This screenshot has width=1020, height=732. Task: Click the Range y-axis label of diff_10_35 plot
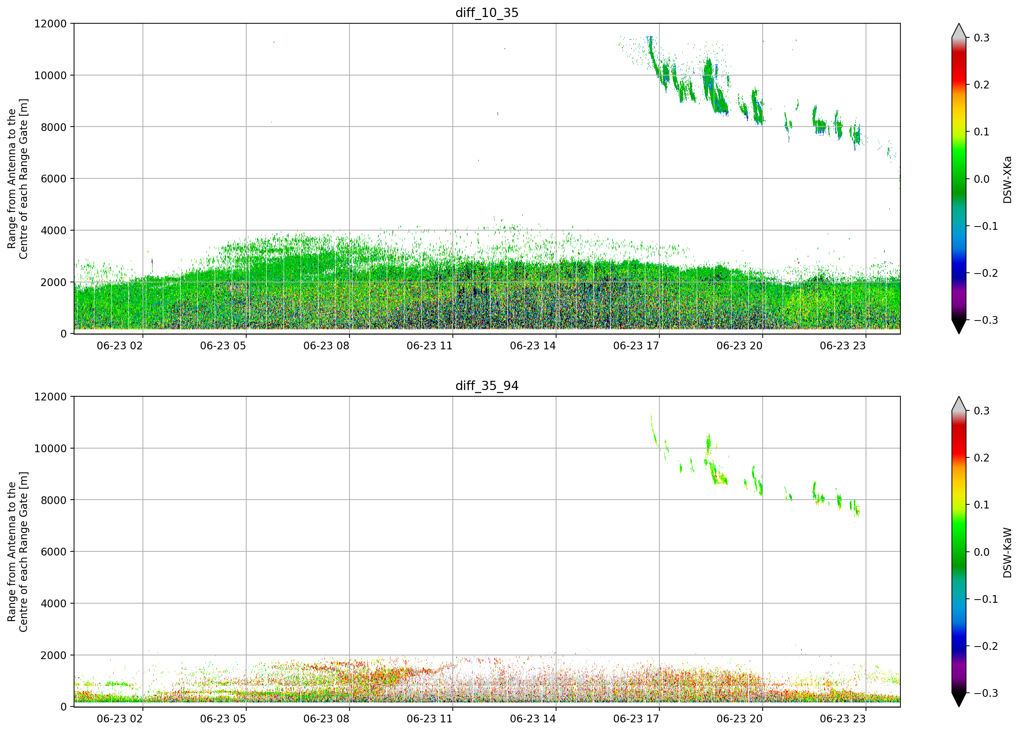17,179
